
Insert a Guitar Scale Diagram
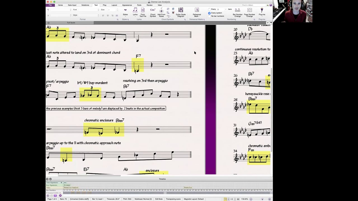pos(181,12)
